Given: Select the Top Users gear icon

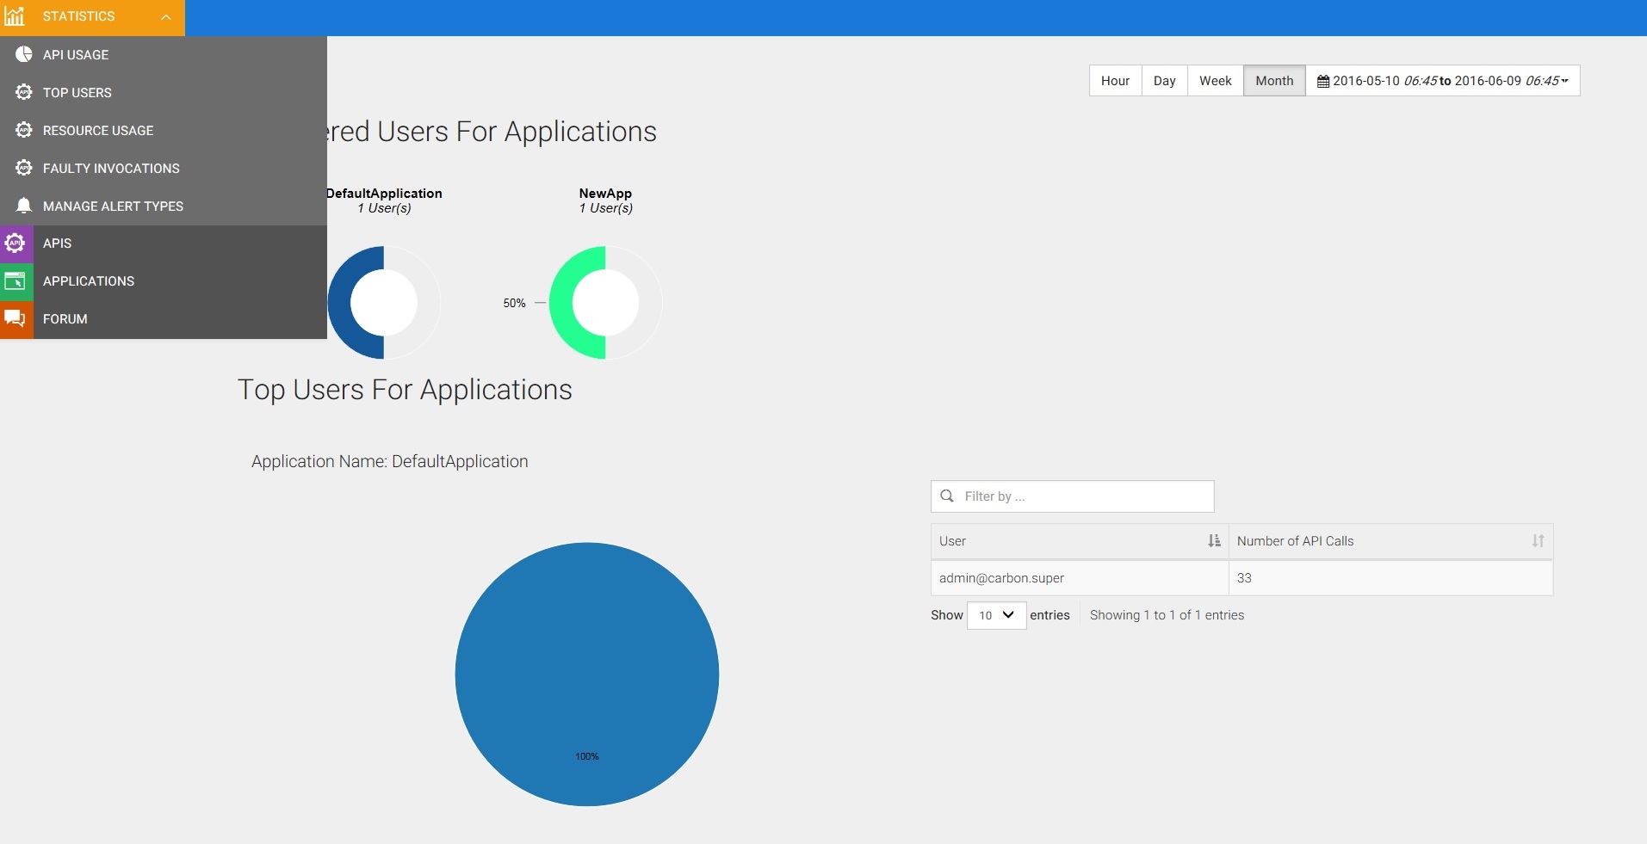Looking at the screenshot, I should point(23,92).
